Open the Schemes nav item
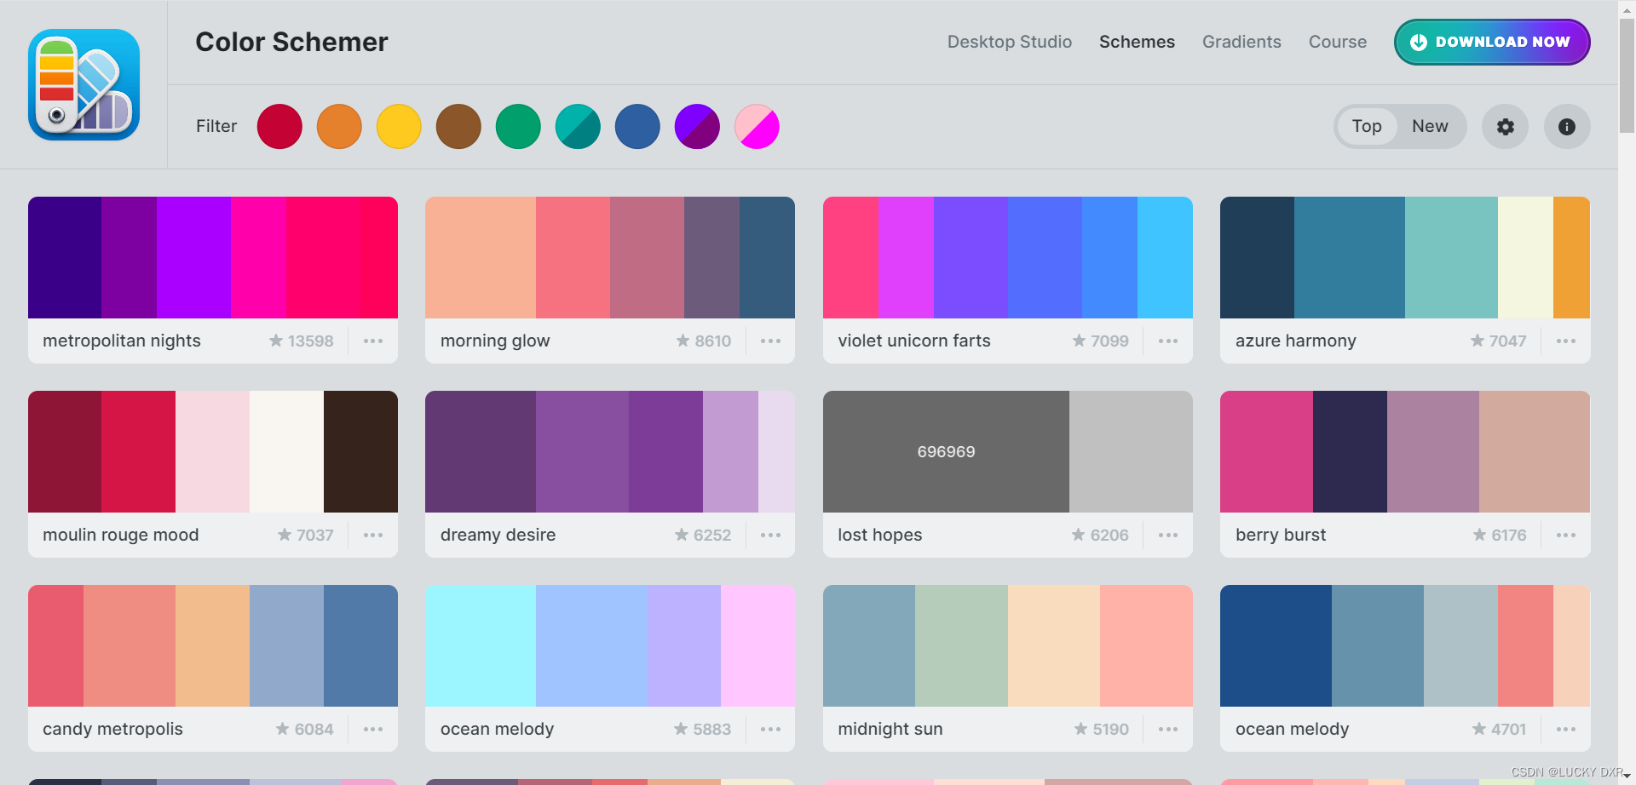Image resolution: width=1636 pixels, height=785 pixels. 1137,42
